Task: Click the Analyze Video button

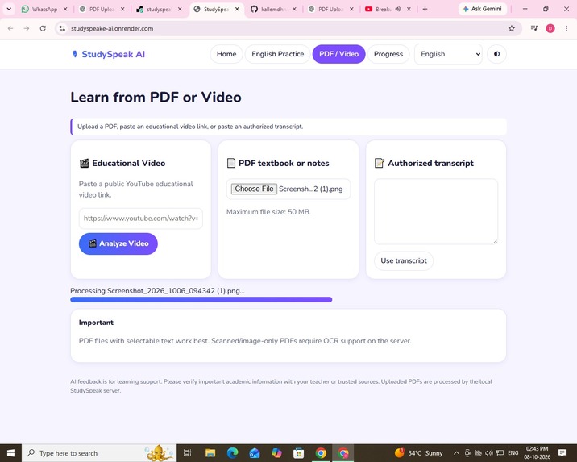Action: pos(118,243)
